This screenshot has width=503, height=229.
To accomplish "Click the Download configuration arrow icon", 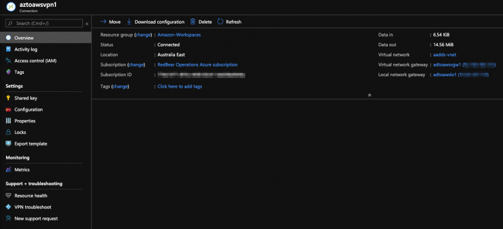I will (x=129, y=22).
